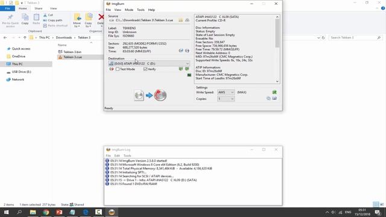Click the copies icon beside the book icon
The image size is (386, 217).
coord(268,98)
